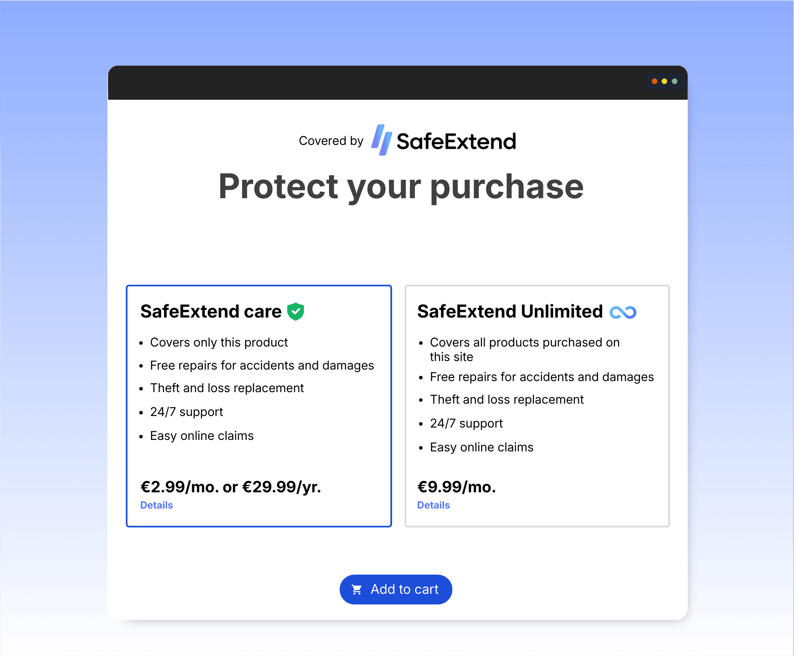Image resolution: width=794 pixels, height=656 pixels.
Task: Expand the care plan pricing details
Action: pos(156,505)
